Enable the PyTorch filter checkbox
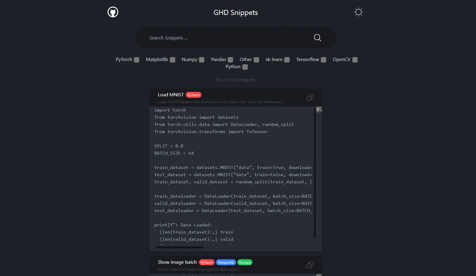476x276 pixels. (137, 60)
